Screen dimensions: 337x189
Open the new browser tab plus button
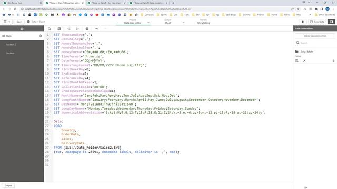[173, 3]
